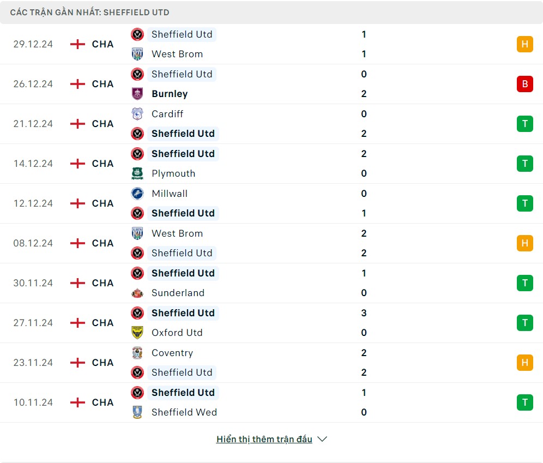The height and width of the screenshot is (463, 543).
Task: Click the Oxford Utd club crest icon
Action: (x=137, y=333)
